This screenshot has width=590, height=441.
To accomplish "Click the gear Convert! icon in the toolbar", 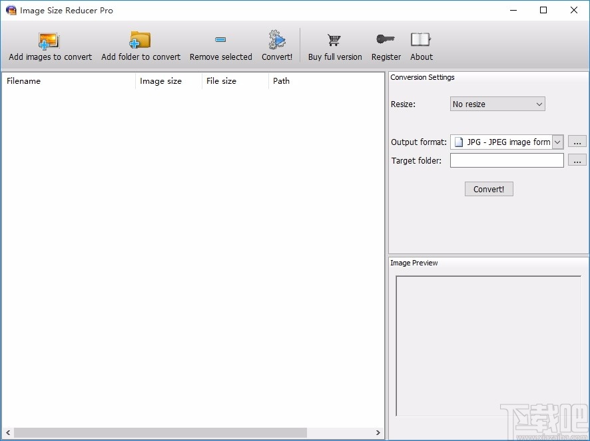I will click(277, 40).
